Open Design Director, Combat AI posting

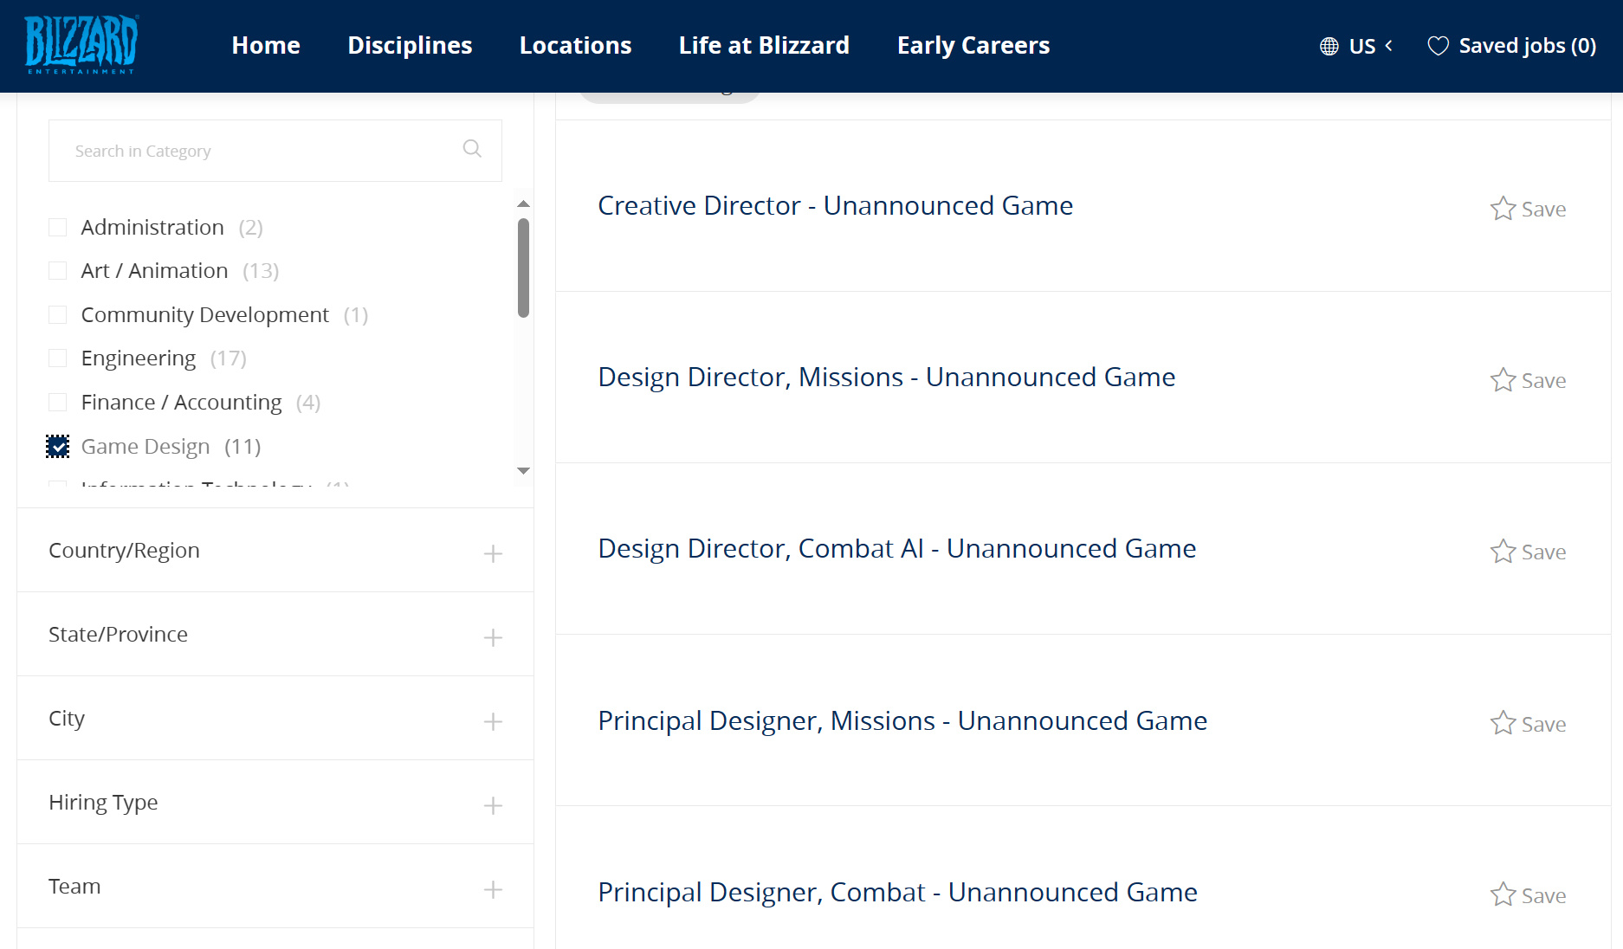pyautogui.click(x=897, y=549)
